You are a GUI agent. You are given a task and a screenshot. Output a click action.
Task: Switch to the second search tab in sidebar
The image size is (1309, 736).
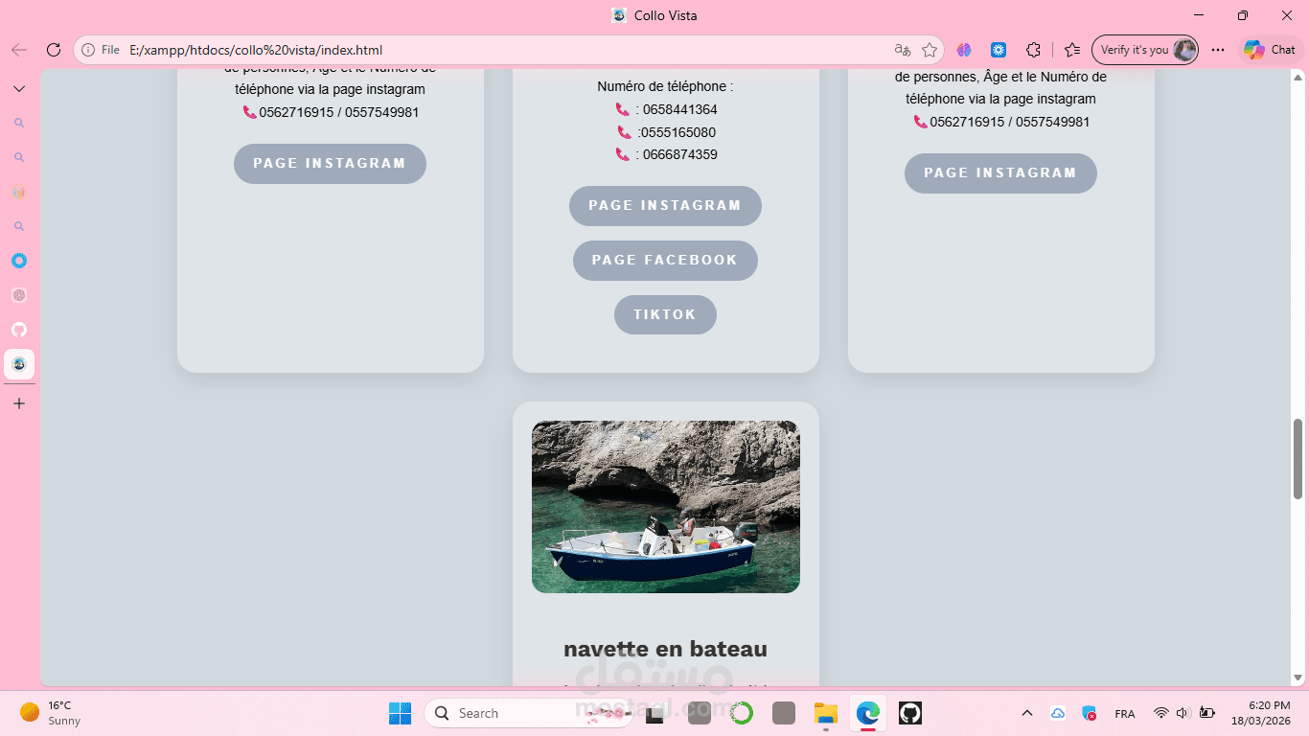coord(19,157)
